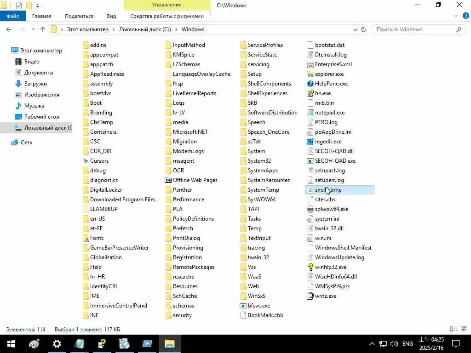Open explorer.exe file icon
Viewport: 471px width, 353px height.
click(310, 74)
